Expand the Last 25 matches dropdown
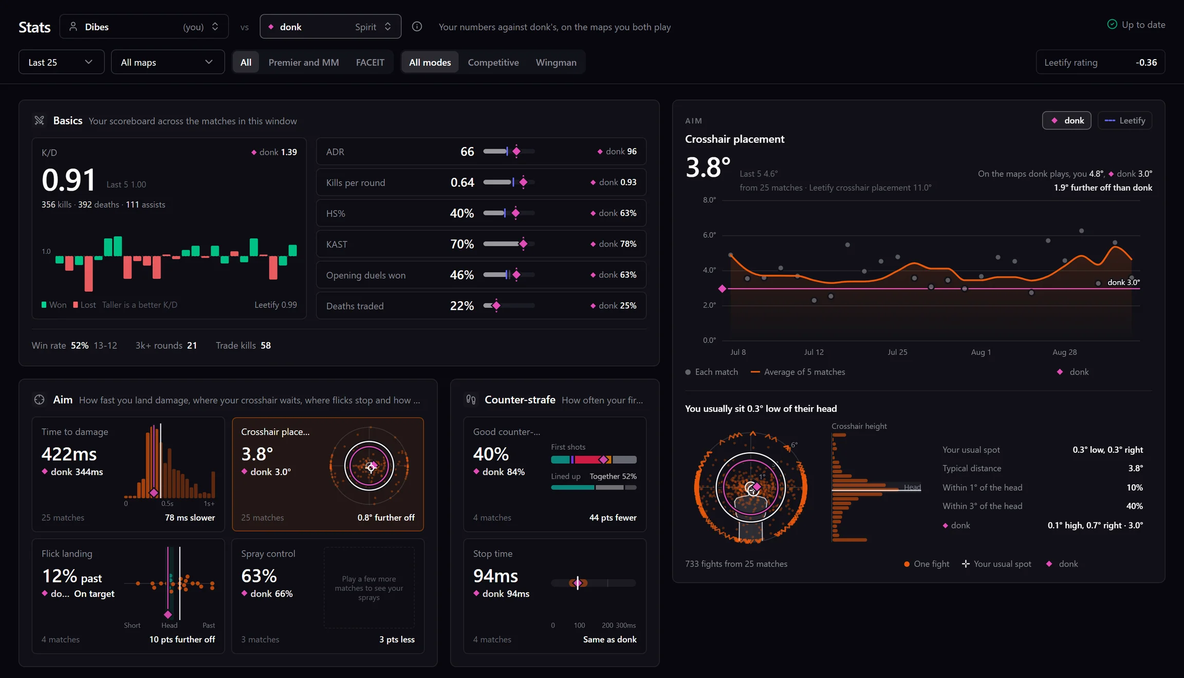This screenshot has height=678, width=1184. coord(62,62)
